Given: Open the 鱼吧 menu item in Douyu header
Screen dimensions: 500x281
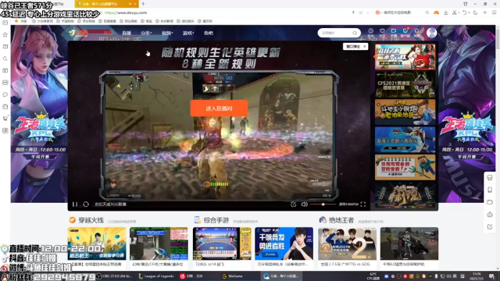Looking at the screenshot, I should [x=209, y=33].
